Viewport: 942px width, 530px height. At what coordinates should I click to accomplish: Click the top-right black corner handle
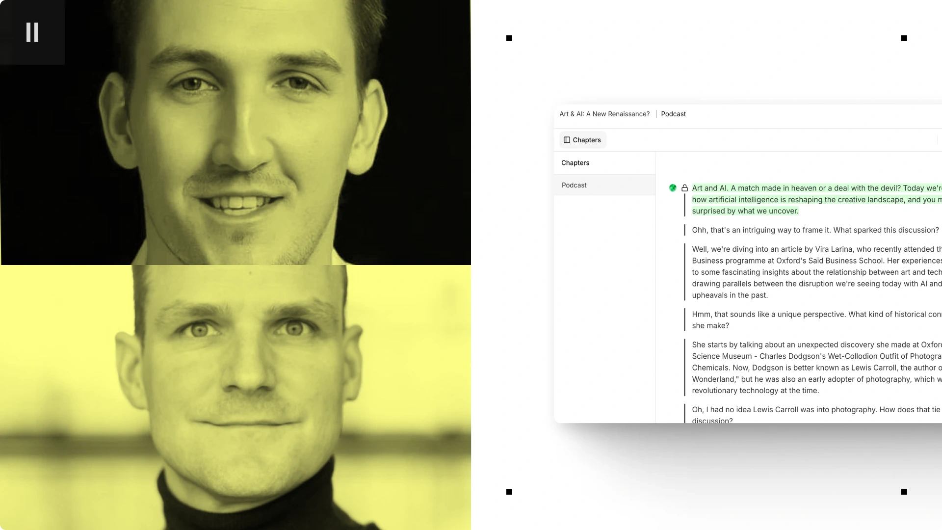[904, 38]
